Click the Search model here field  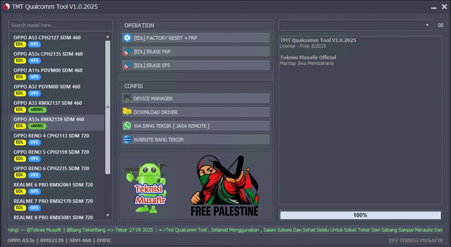tap(60, 25)
